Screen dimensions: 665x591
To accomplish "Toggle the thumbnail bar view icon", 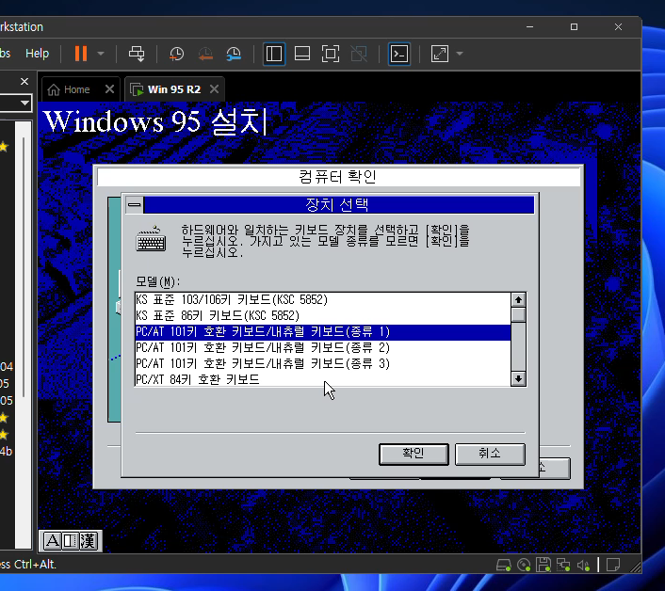I will pos(302,54).
